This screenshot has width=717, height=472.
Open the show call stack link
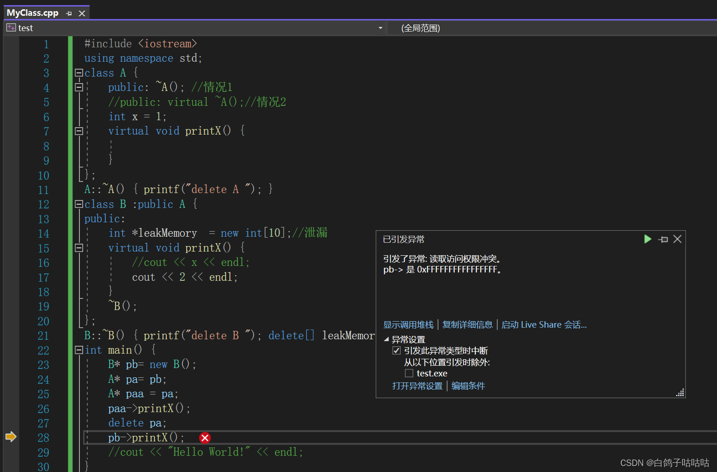pyautogui.click(x=408, y=324)
